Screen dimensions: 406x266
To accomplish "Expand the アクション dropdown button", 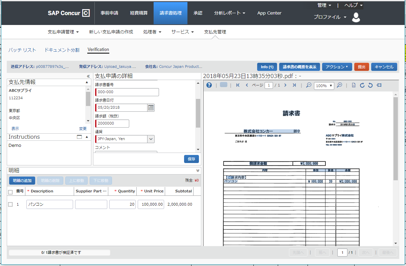I will tap(337, 67).
